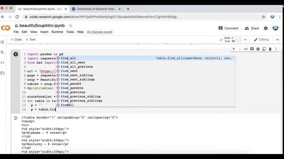The image size is (284, 159).
Task: Click browser forward arrow
Action: 10,17
